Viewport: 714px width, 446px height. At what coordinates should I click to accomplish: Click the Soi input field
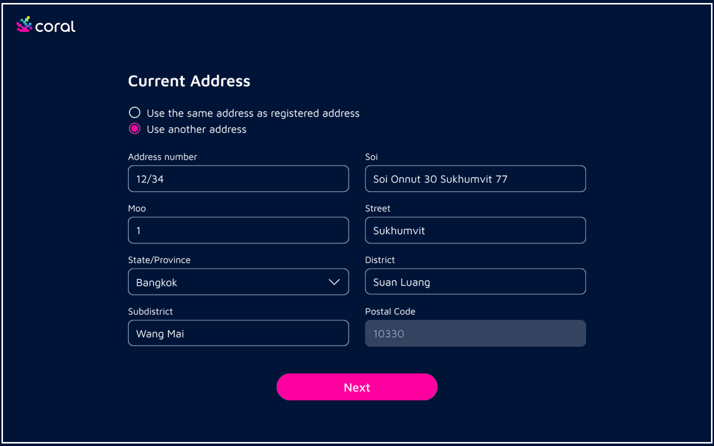[x=476, y=179]
